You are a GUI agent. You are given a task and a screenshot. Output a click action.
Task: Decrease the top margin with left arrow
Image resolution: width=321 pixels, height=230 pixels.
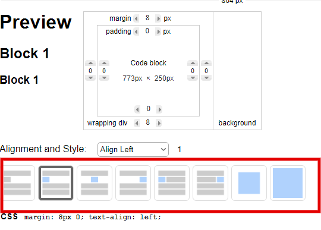coord(136,18)
